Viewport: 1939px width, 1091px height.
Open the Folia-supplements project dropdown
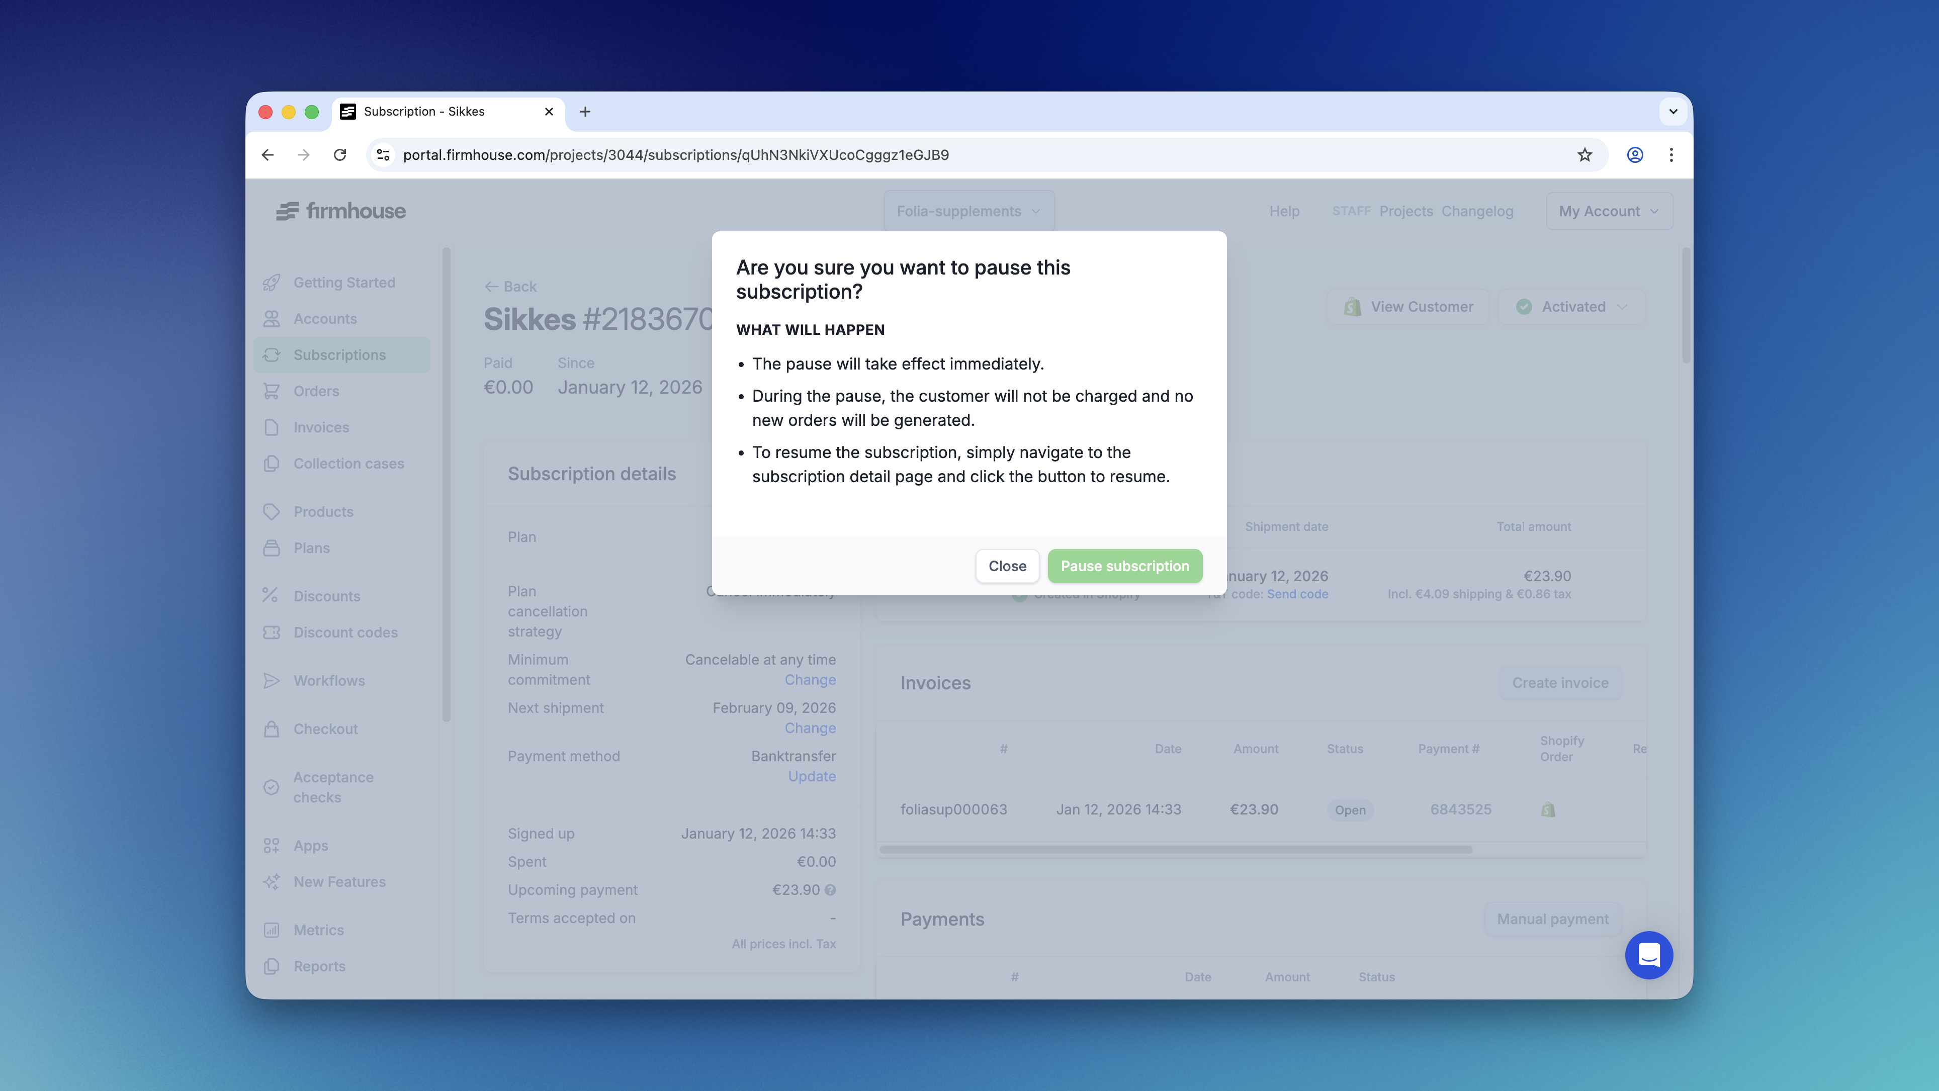coord(968,211)
